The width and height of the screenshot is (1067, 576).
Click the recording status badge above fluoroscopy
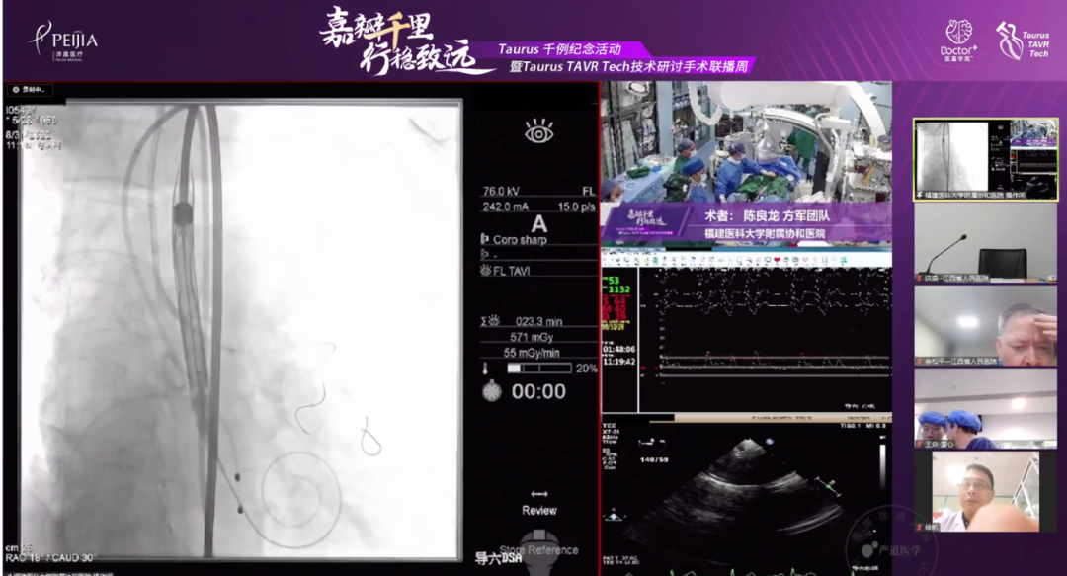tap(29, 90)
